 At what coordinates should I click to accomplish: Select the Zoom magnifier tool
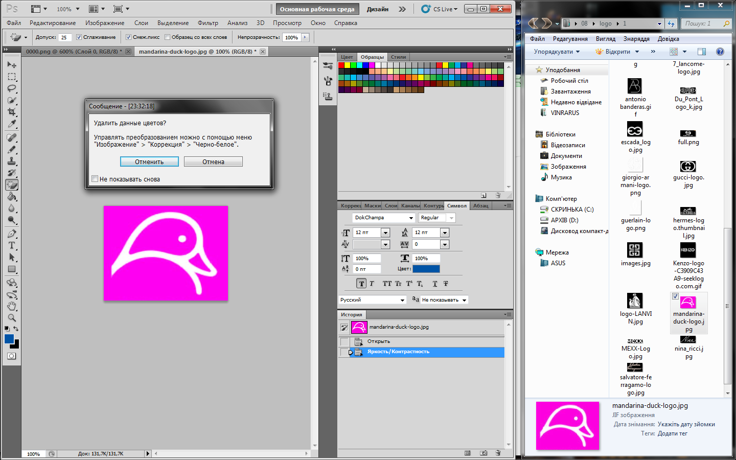[x=12, y=318]
